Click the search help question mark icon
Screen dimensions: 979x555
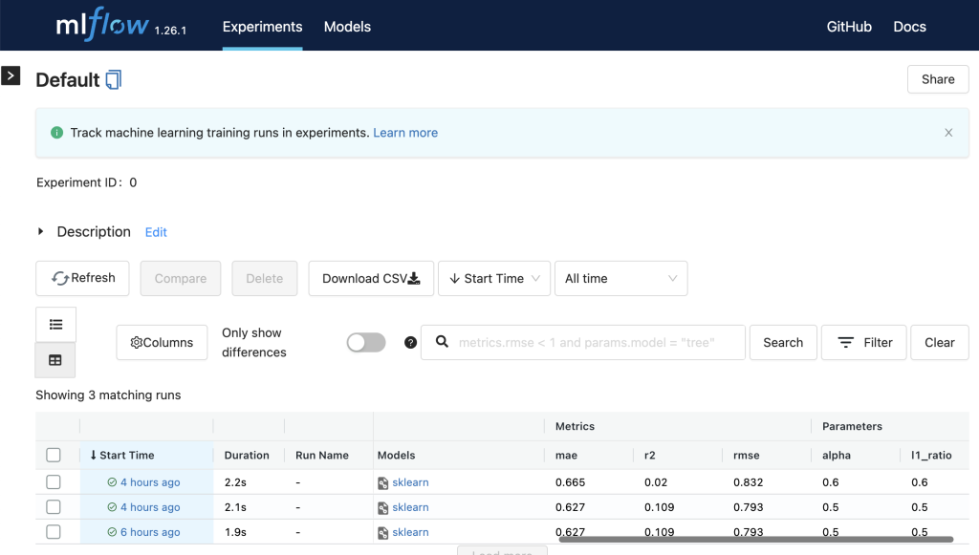pos(410,343)
